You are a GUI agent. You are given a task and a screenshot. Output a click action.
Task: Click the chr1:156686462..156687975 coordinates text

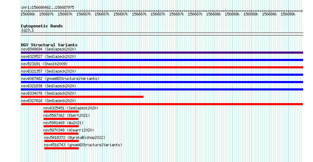coord(47,7)
